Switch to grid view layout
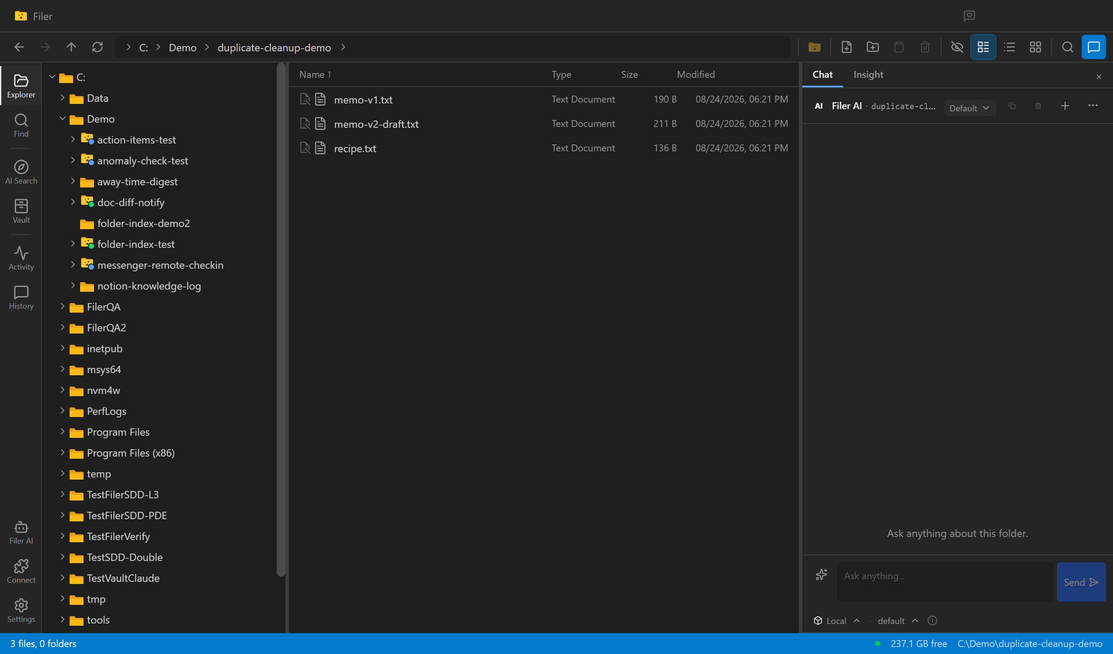The height and width of the screenshot is (654, 1113). pyautogui.click(x=1035, y=47)
